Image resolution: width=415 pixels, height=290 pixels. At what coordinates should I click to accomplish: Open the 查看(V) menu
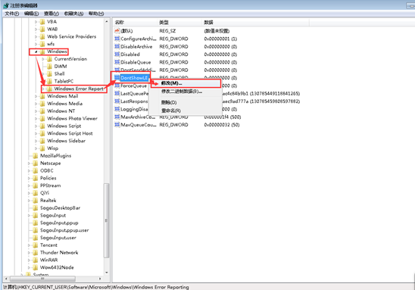51,14
